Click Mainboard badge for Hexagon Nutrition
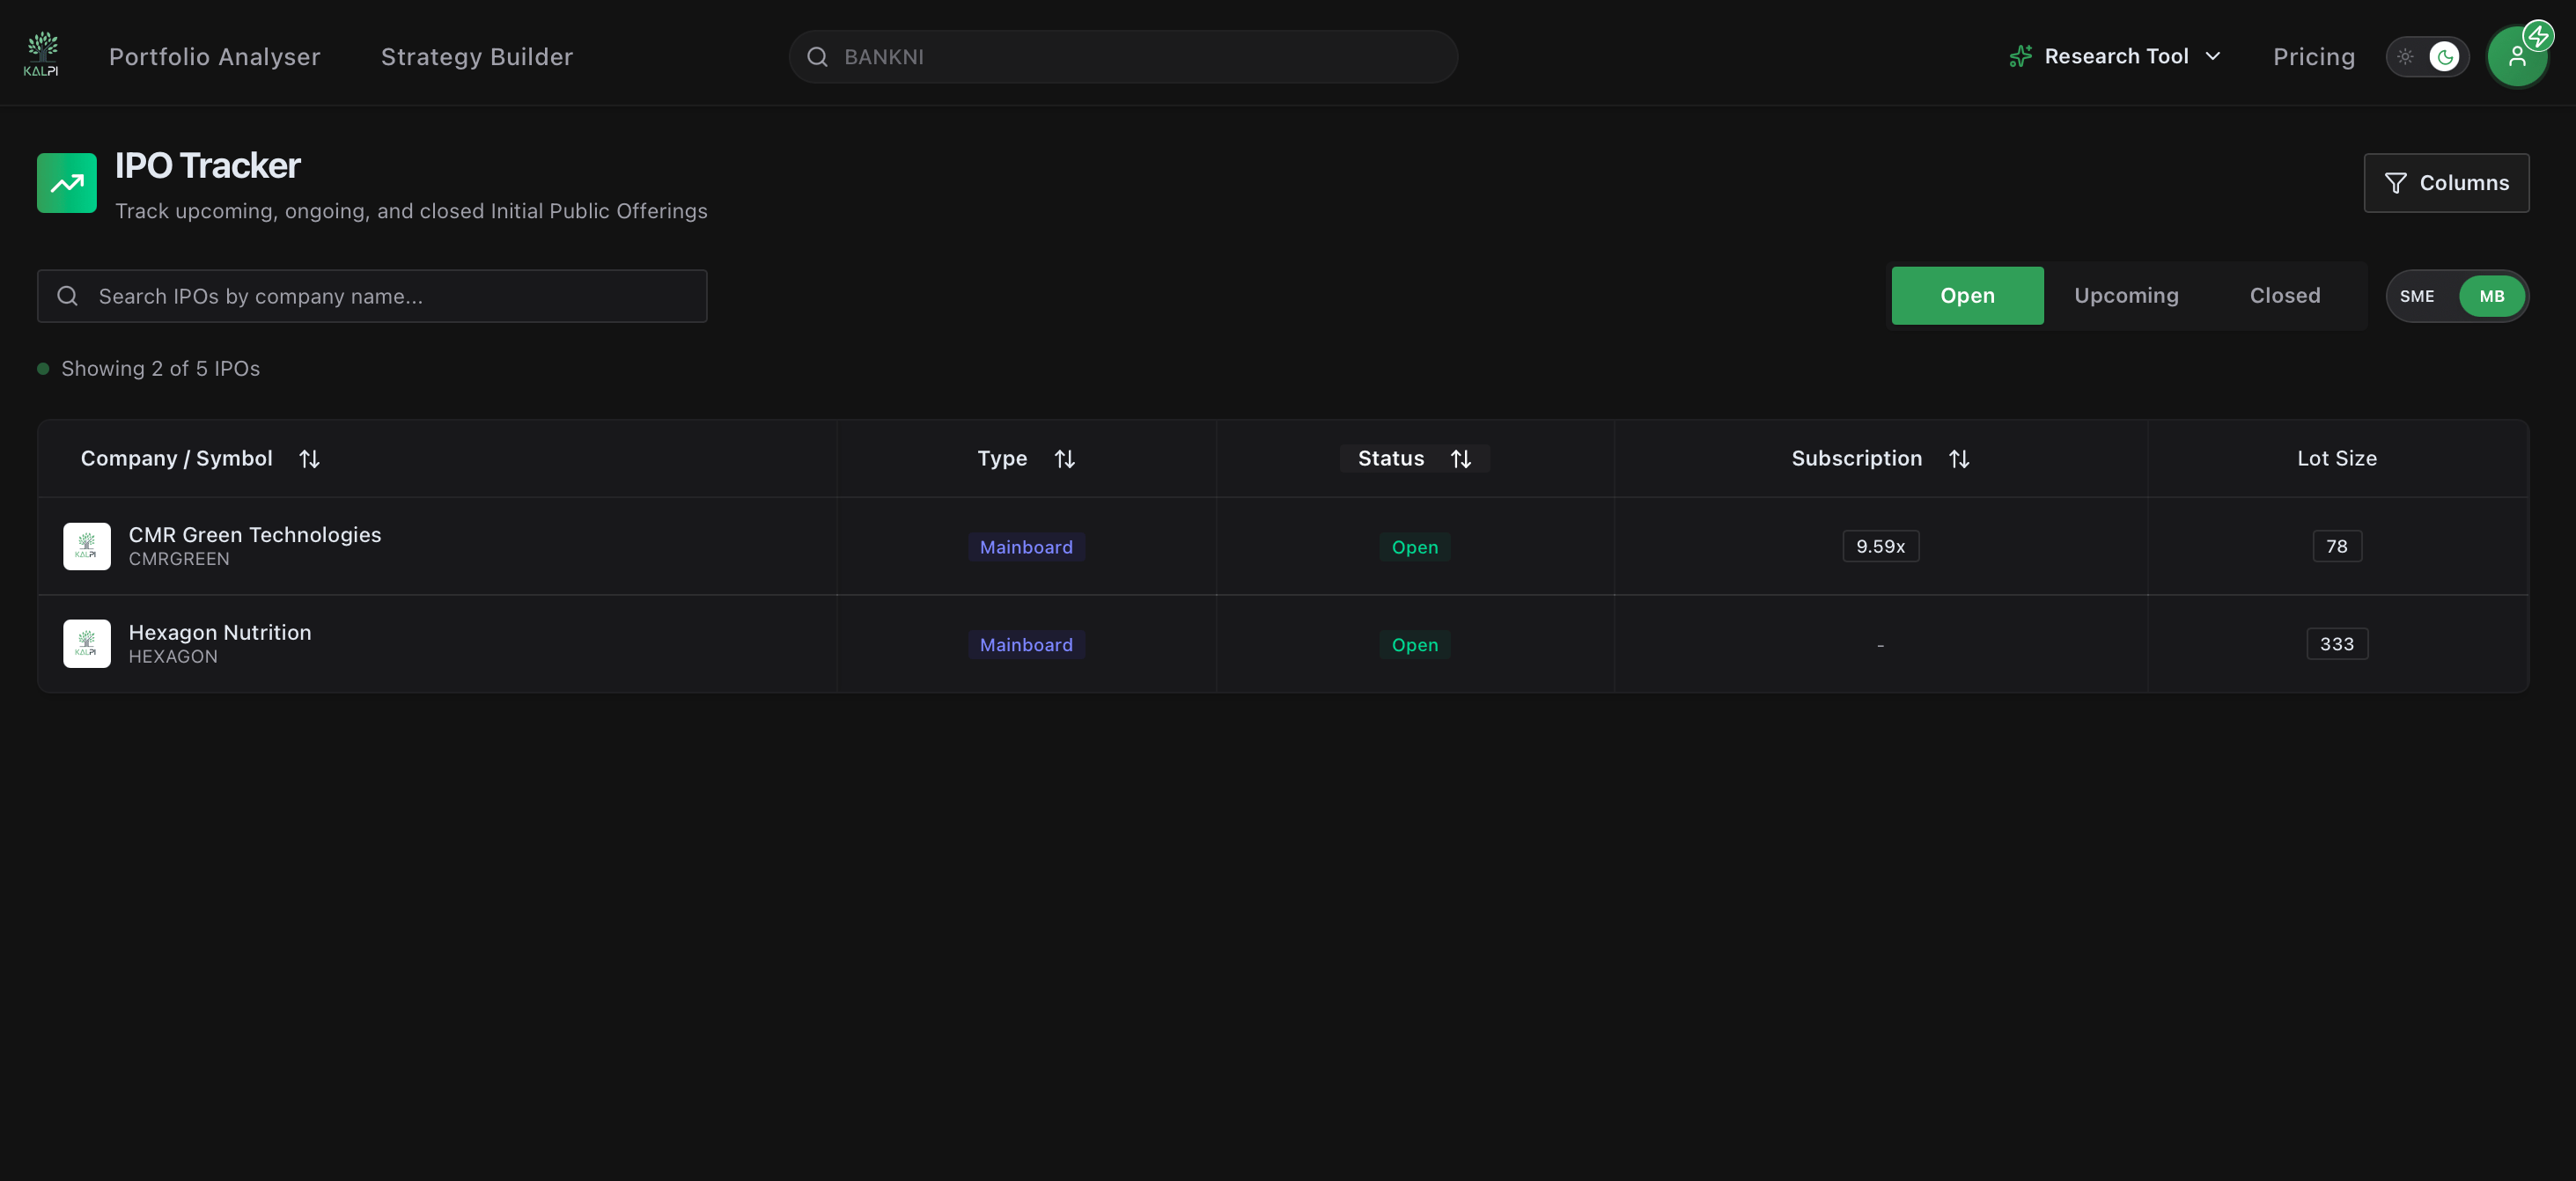 point(1026,645)
